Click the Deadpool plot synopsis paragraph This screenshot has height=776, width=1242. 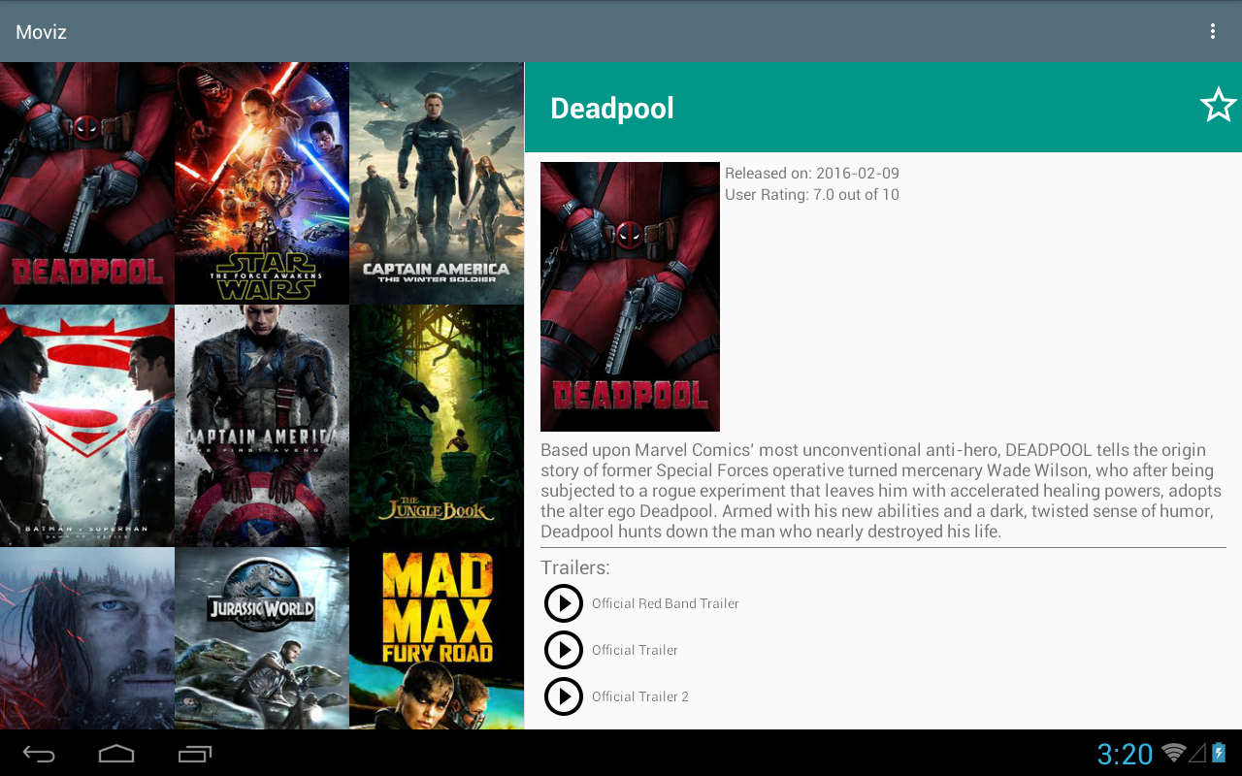(883, 491)
